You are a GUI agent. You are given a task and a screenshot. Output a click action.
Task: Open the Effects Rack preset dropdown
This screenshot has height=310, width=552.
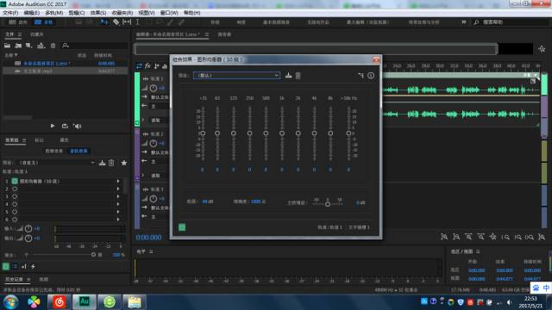click(56, 163)
